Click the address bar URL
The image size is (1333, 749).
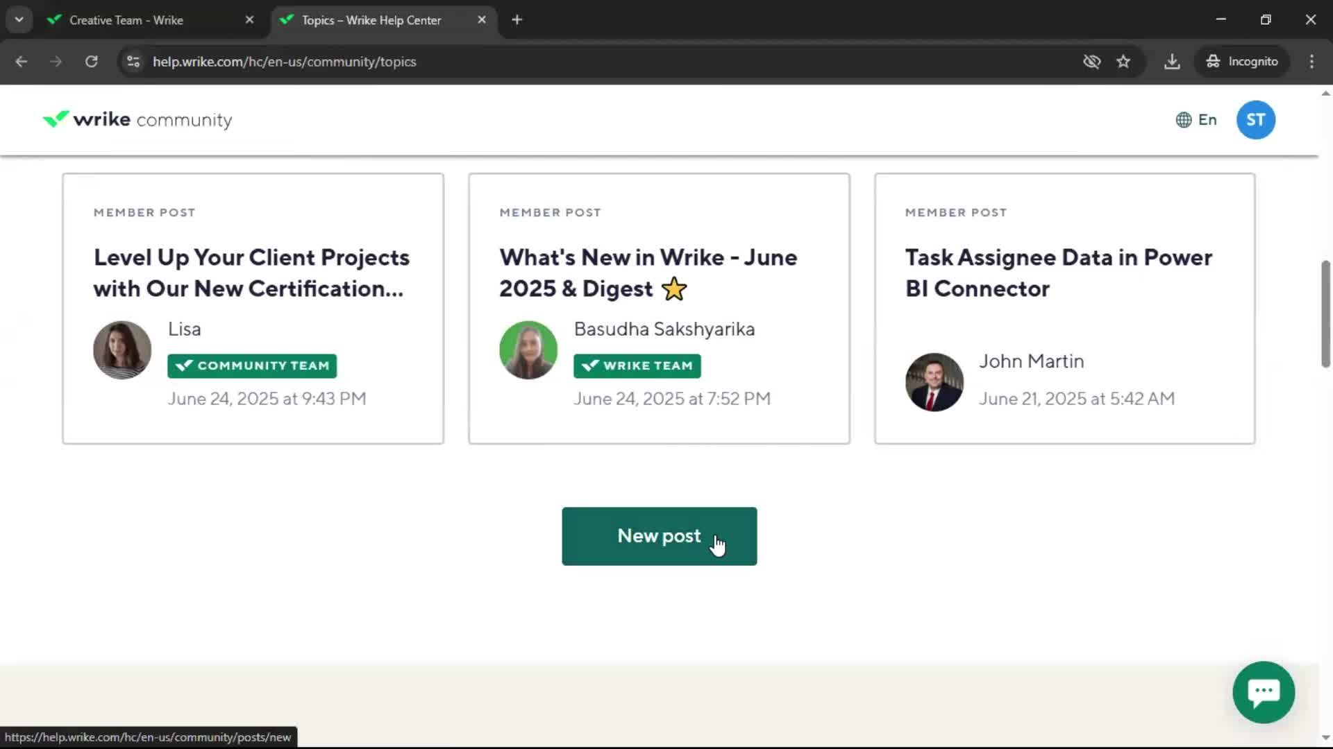285,62
